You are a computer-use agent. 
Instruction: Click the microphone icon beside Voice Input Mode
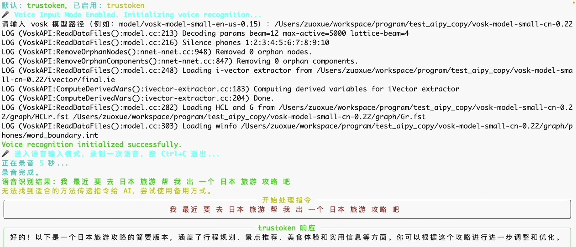pos(5,14)
